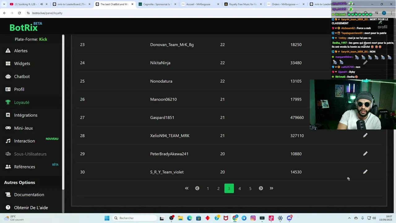Go to next page arrow
The height and width of the screenshot is (223, 396).
[261, 188]
